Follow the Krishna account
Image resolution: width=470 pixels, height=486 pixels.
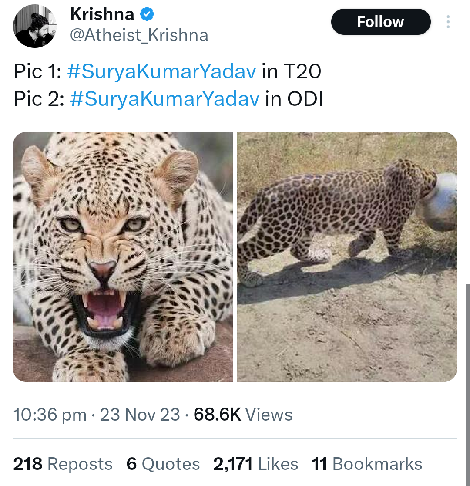380,22
